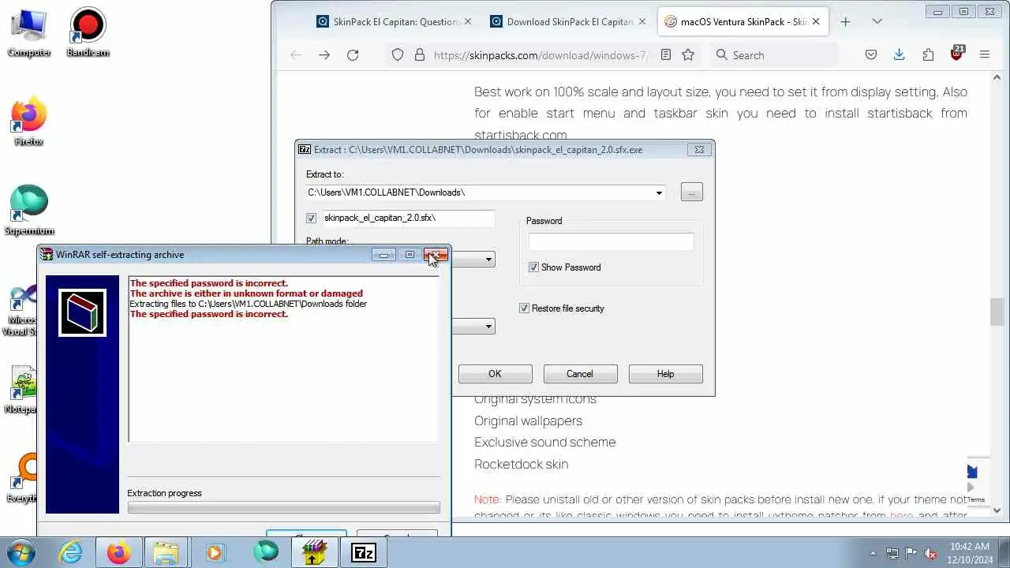Viewport: 1010px width, 568px height.
Task: Expand the Extract to path dropdown
Action: click(659, 192)
